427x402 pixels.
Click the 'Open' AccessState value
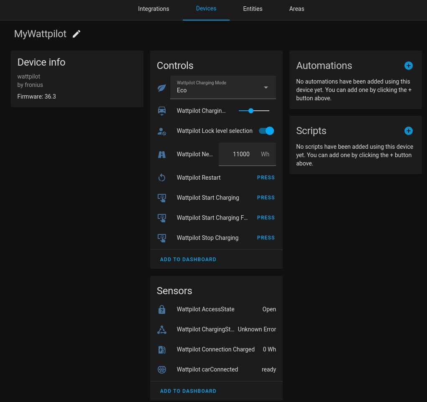click(269, 310)
